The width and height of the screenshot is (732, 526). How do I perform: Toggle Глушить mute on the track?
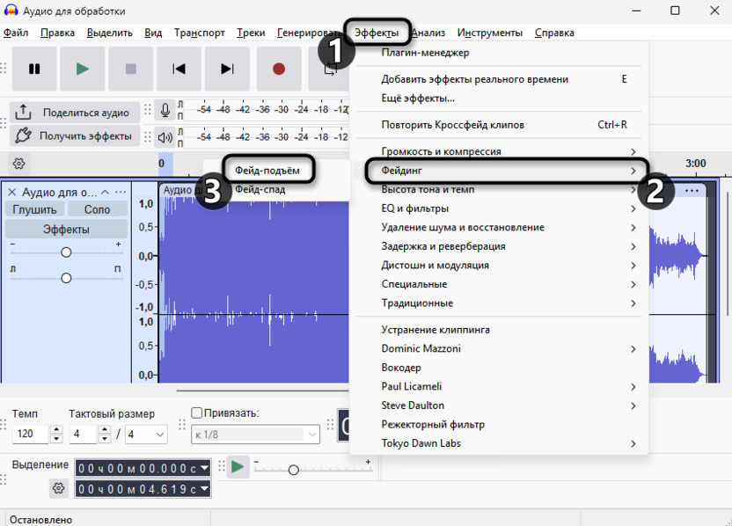click(x=35, y=209)
